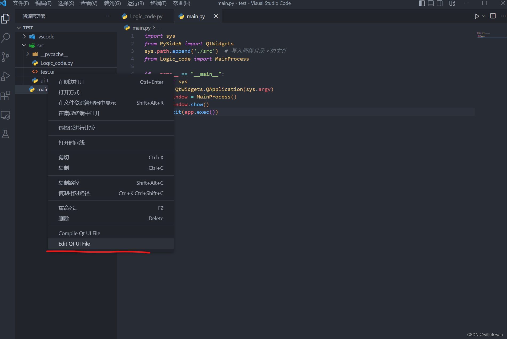Screen dimensions: 507x339
Task: Open the Search view in activity bar
Action: click(5, 38)
